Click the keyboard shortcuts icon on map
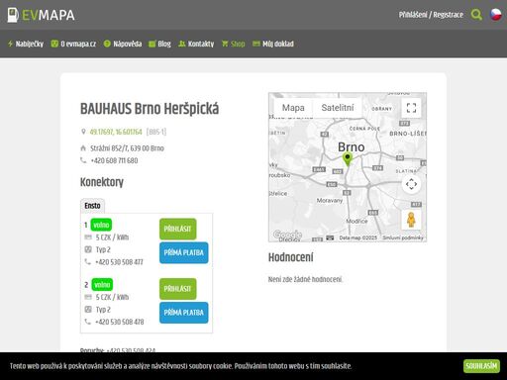507x380 pixels. pyautogui.click(x=330, y=237)
